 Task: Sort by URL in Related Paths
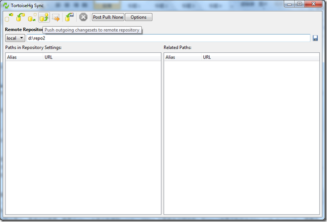(260, 57)
